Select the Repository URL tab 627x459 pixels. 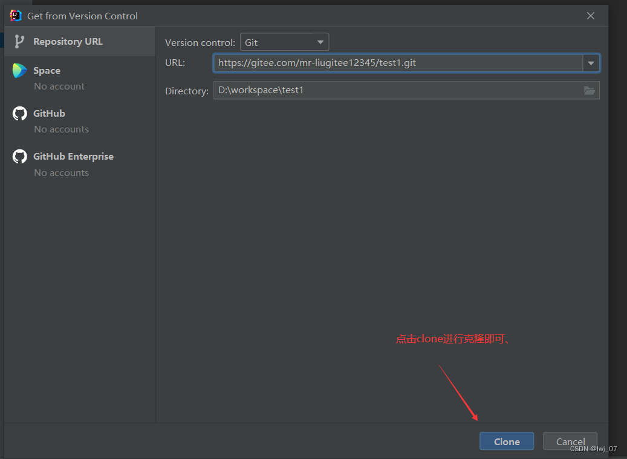80,42
